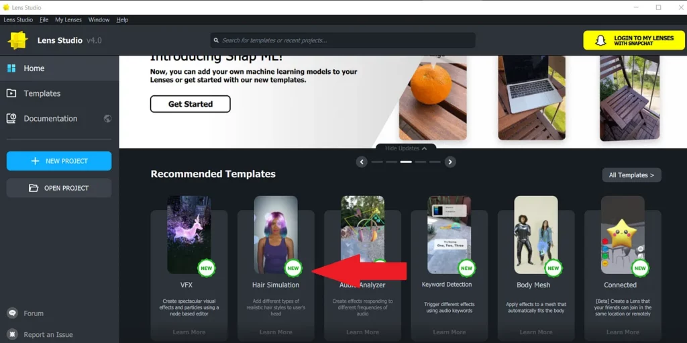
Task: Click the NEW badge on Hair Simulation
Action: click(293, 268)
